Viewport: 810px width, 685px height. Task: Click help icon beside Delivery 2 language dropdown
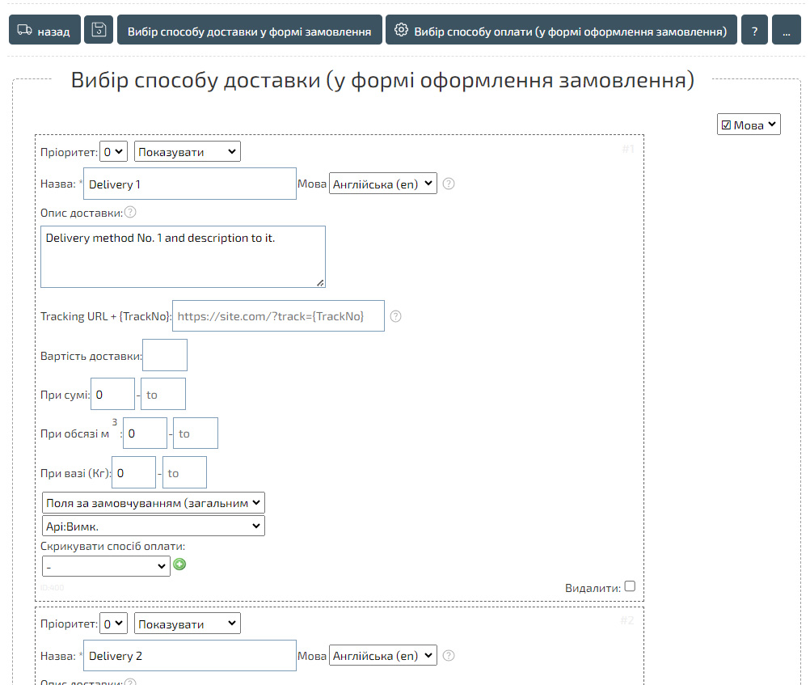pyautogui.click(x=449, y=656)
